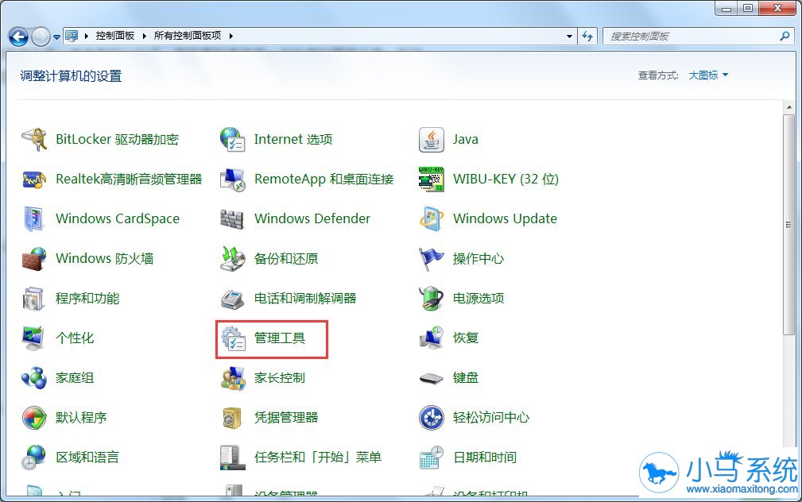The image size is (802, 502).
Task: Select the 所有控制面板项 breadcrumb item
Action: [x=188, y=36]
